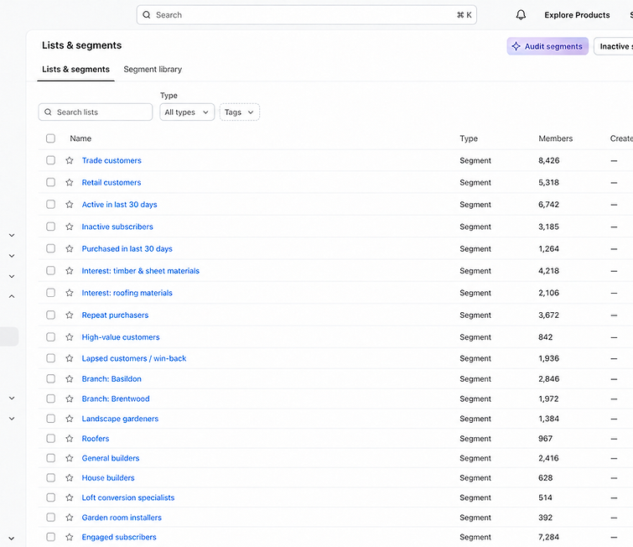
Task: Switch to the Segment library tab
Action: pos(153,69)
